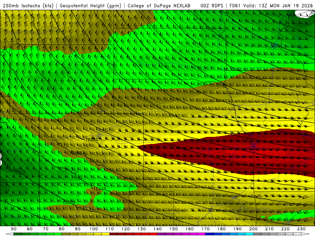This screenshot has height=236, width=315.
Task: Click the "250mb Isotachs (kts)" title text
Action: [28, 6]
